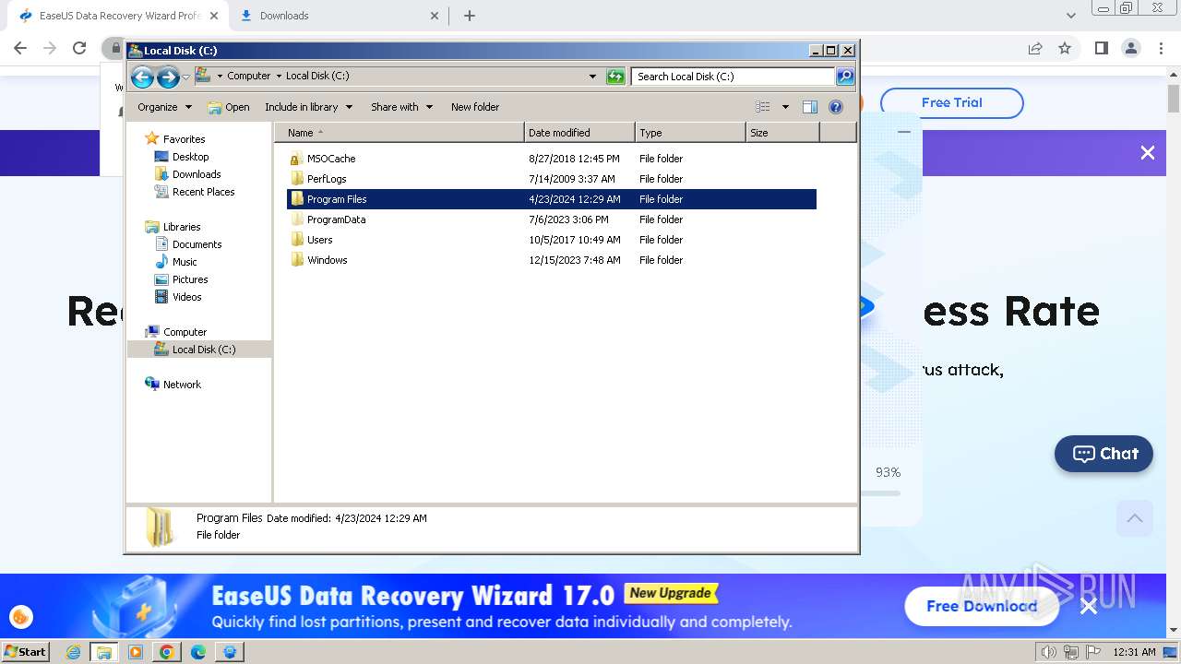Open a new browser tab
Viewport: 1181px width, 664px height.
[470, 16]
